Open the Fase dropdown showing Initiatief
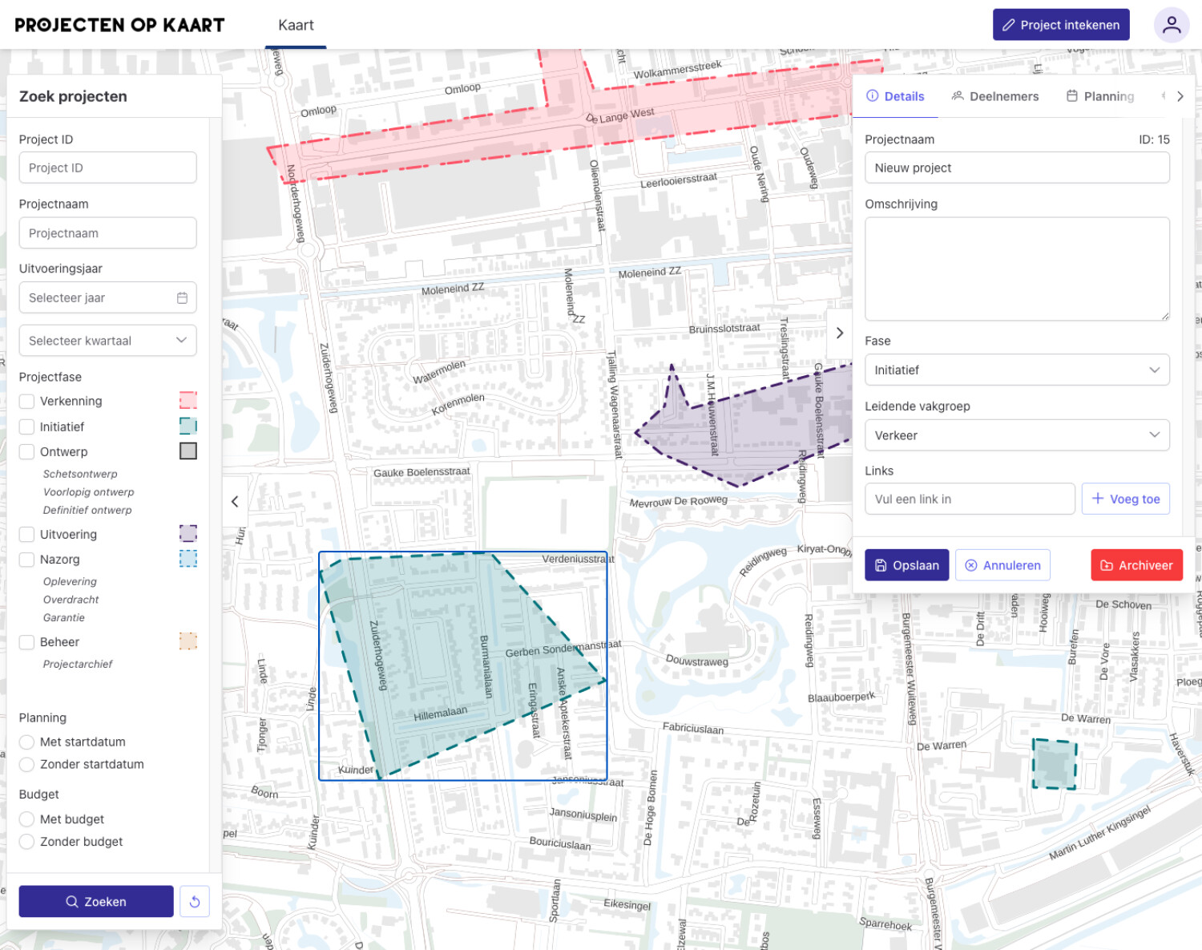 pyautogui.click(x=1017, y=370)
